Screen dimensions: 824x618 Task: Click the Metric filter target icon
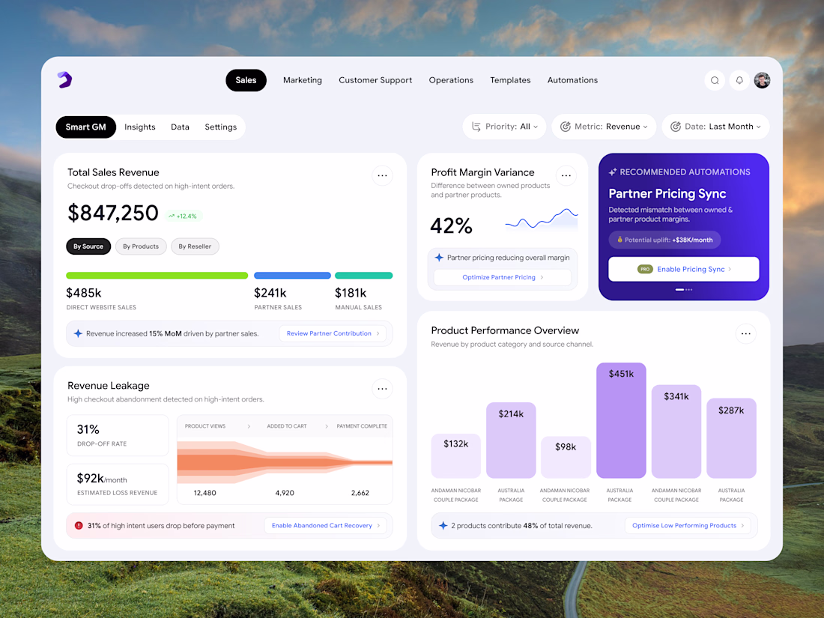566,127
